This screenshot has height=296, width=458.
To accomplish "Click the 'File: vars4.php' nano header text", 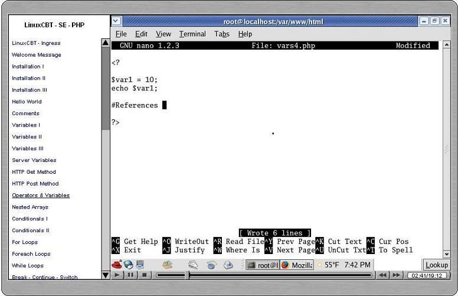I will (x=283, y=45).
